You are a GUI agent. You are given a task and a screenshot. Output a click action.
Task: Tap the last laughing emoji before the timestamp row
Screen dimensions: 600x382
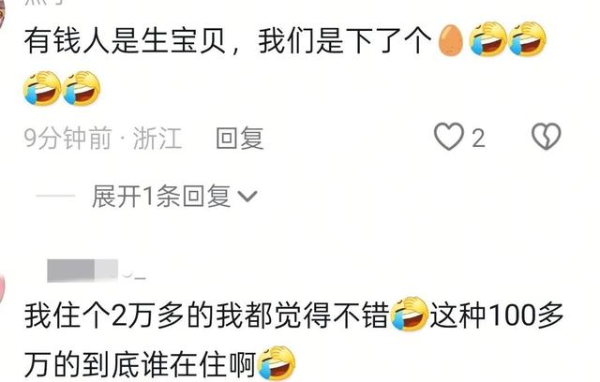point(82,88)
